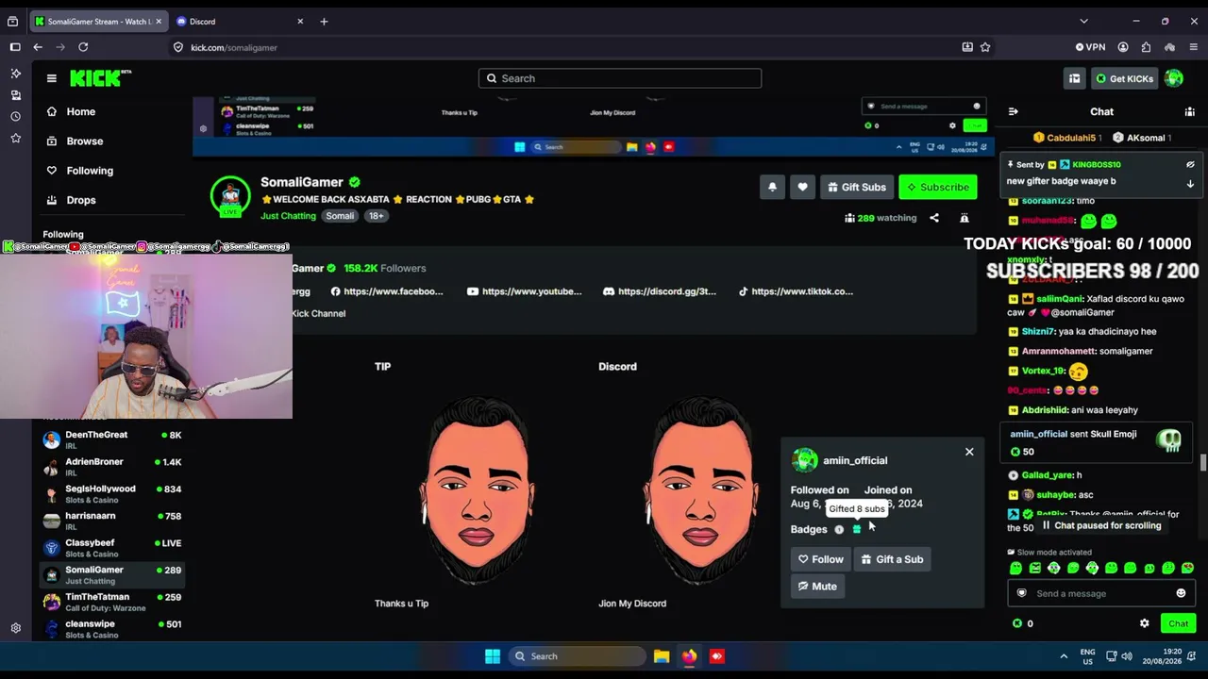Open Classybeef channel in sidebar
Viewport: 1208px width, 679px height.
click(x=112, y=548)
